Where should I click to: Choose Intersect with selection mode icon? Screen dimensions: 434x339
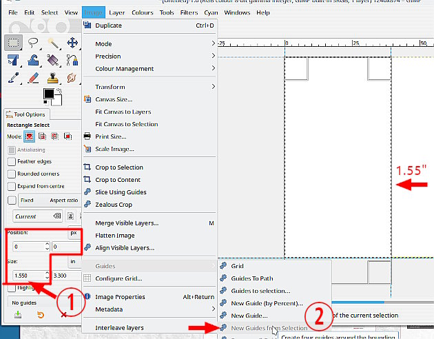(x=68, y=136)
